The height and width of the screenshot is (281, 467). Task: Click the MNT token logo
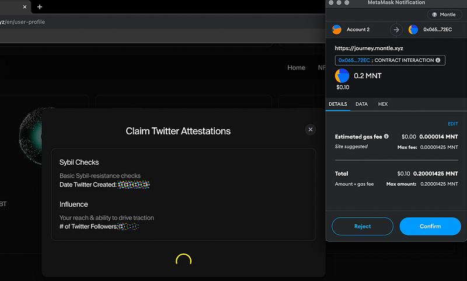tap(342, 76)
